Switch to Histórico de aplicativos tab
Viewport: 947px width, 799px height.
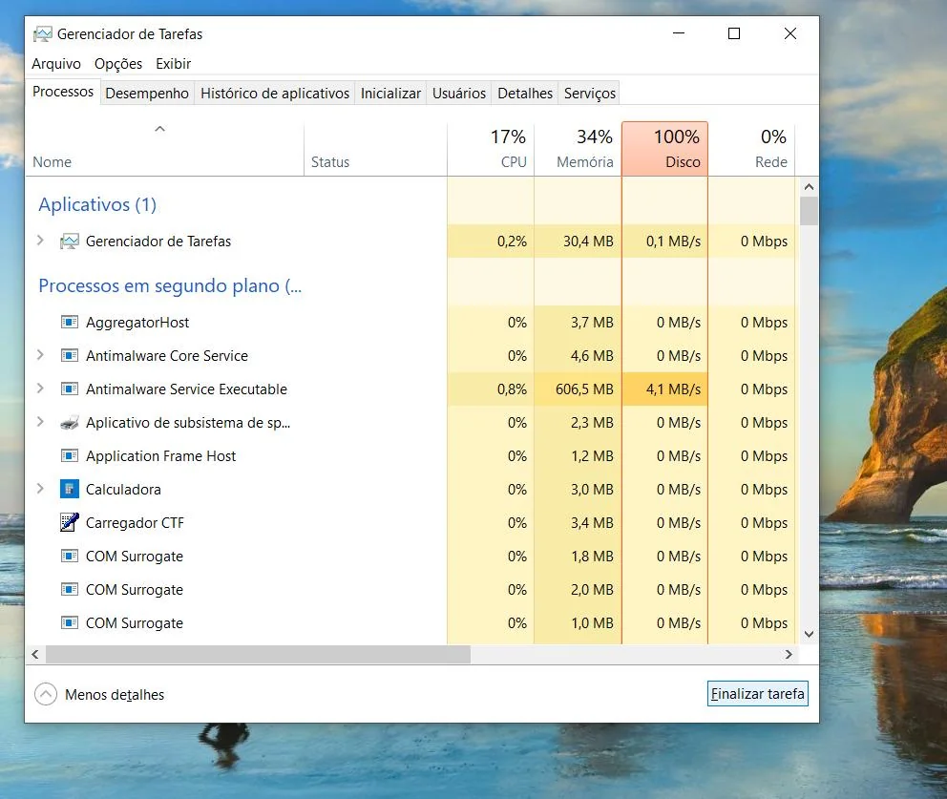[275, 94]
